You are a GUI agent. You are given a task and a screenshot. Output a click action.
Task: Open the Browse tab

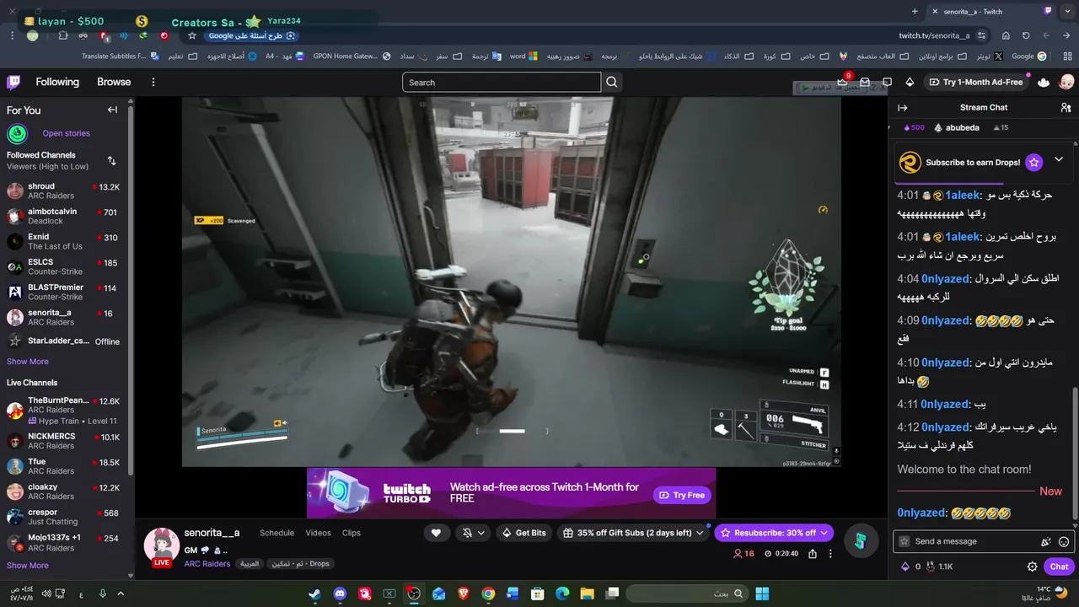pos(114,82)
